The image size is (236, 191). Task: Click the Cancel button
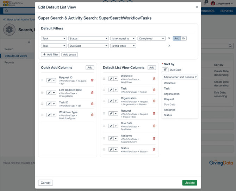[x=45, y=183]
